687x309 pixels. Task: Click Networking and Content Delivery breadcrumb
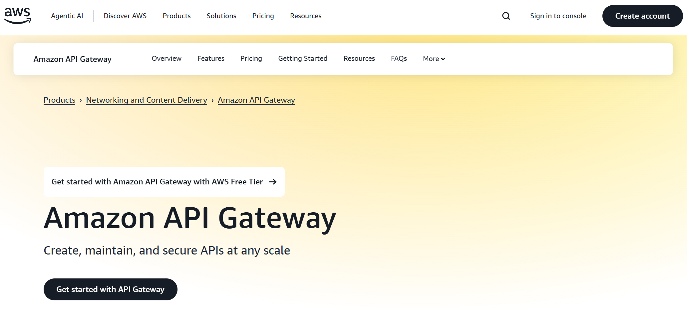(147, 100)
